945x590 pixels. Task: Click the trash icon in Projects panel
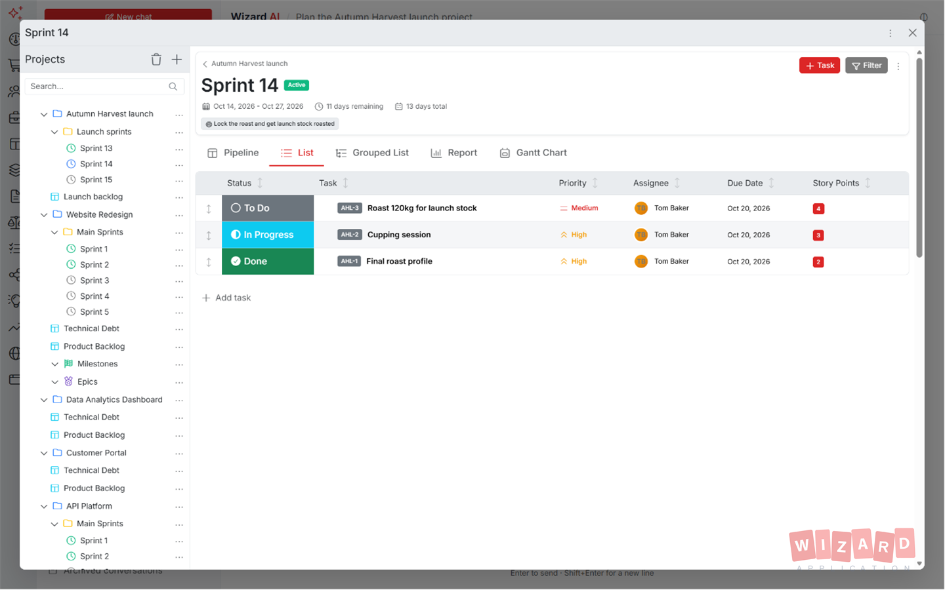coord(156,60)
